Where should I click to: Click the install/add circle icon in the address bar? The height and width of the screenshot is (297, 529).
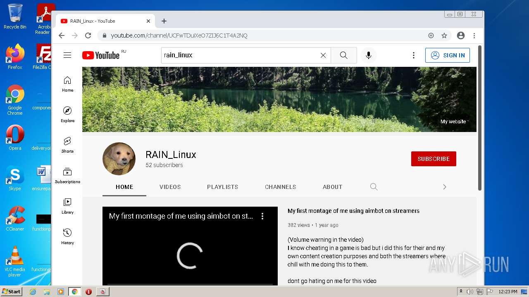431,35
